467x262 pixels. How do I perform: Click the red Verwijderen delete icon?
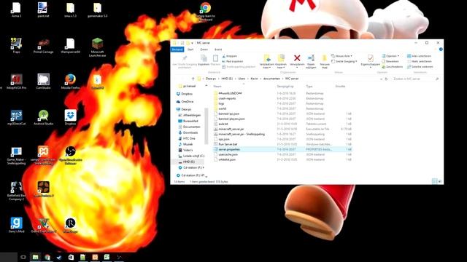(297, 58)
